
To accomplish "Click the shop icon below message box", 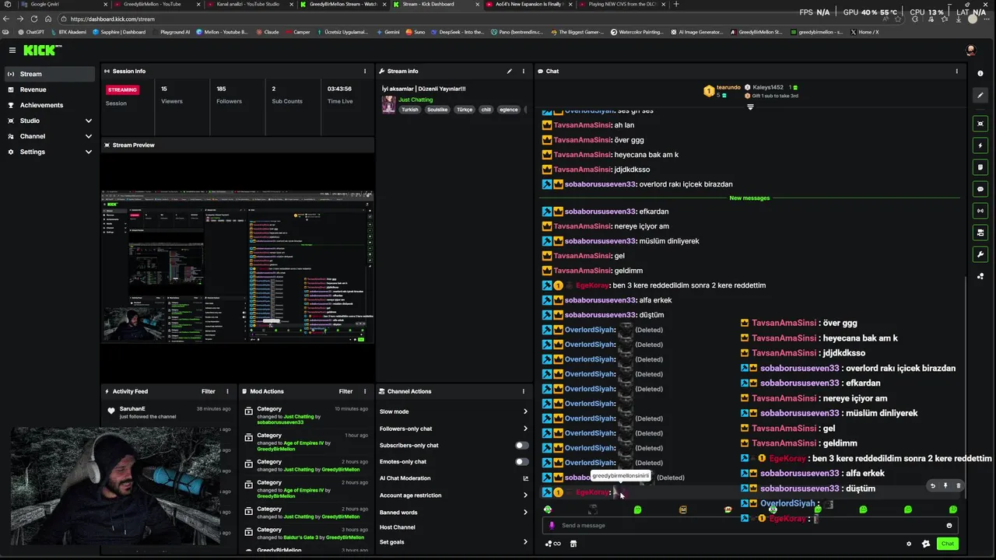I will coord(573,544).
